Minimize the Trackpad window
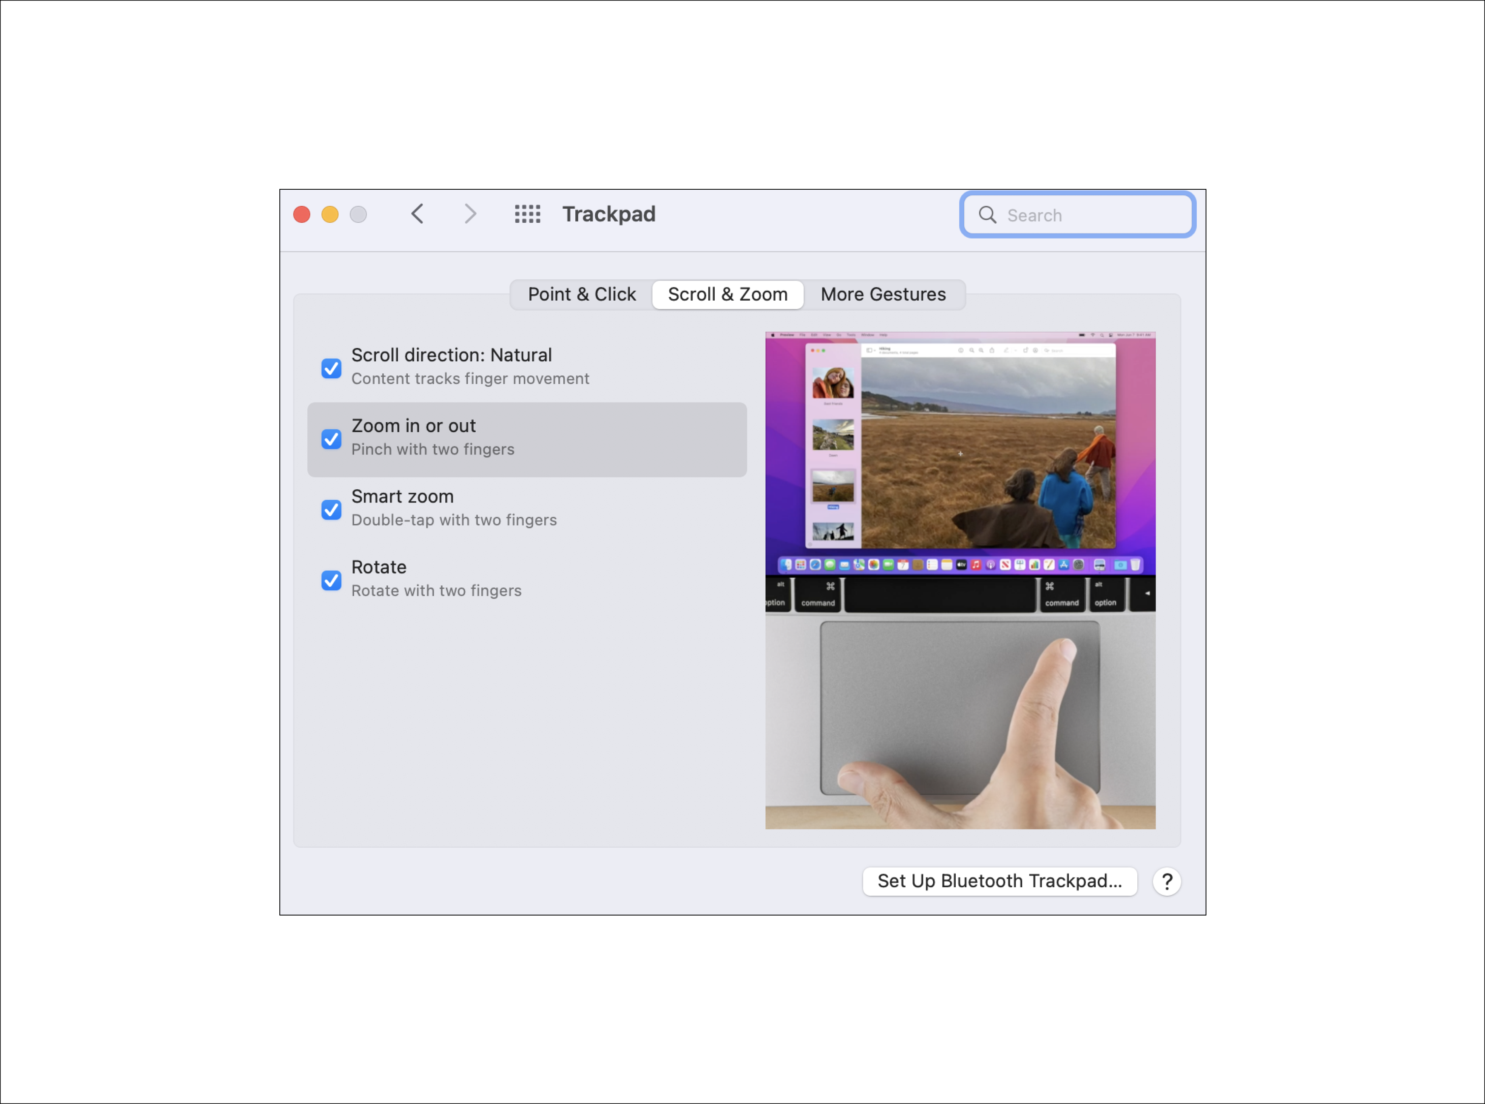 330,214
